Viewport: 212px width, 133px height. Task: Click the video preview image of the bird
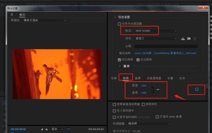pyautogui.click(x=57, y=74)
